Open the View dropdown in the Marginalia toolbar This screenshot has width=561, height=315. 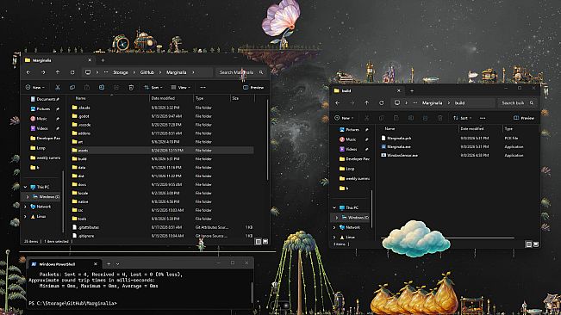tap(181, 88)
